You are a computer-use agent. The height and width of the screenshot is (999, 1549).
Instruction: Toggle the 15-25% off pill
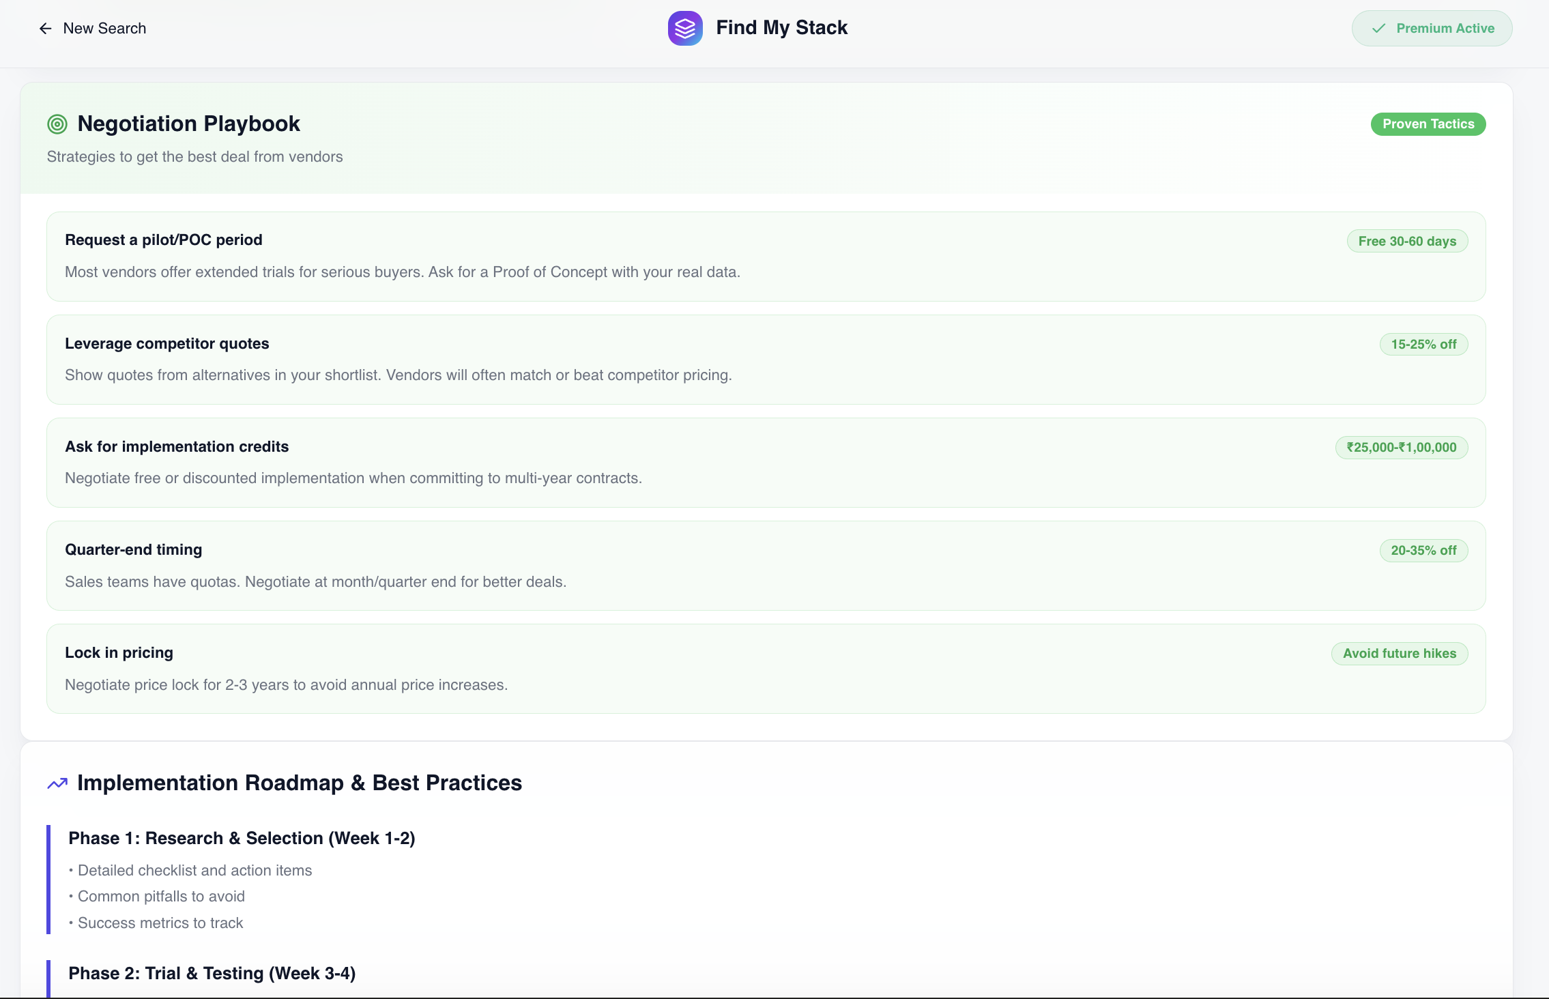(1423, 344)
